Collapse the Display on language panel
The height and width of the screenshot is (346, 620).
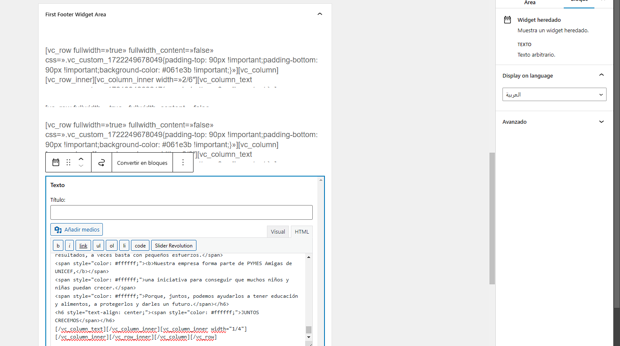pos(602,75)
